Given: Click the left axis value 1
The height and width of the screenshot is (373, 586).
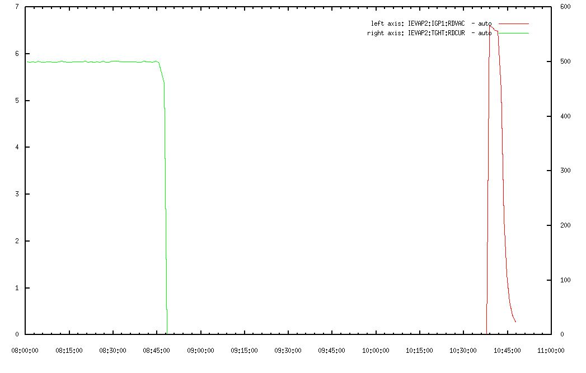Looking at the screenshot, I should 17,288.
